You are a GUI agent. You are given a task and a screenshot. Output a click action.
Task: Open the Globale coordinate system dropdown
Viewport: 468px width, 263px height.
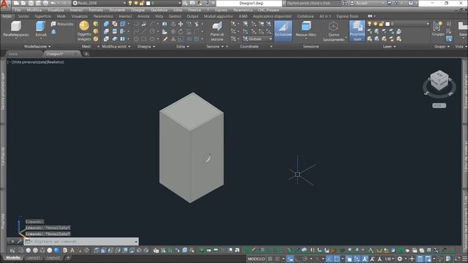257,39
